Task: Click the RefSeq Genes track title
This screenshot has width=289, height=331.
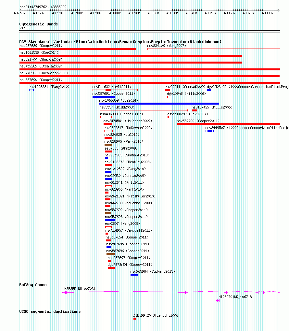Action: [x=33, y=285]
